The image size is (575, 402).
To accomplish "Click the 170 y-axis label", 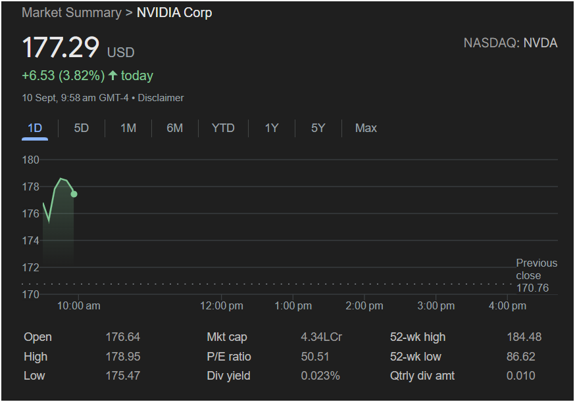I will (x=30, y=295).
